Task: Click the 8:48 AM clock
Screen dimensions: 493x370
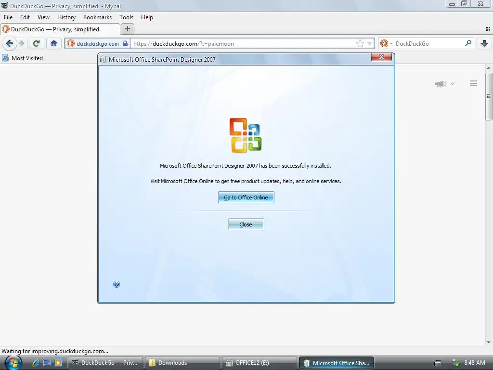Action: tap(475, 363)
